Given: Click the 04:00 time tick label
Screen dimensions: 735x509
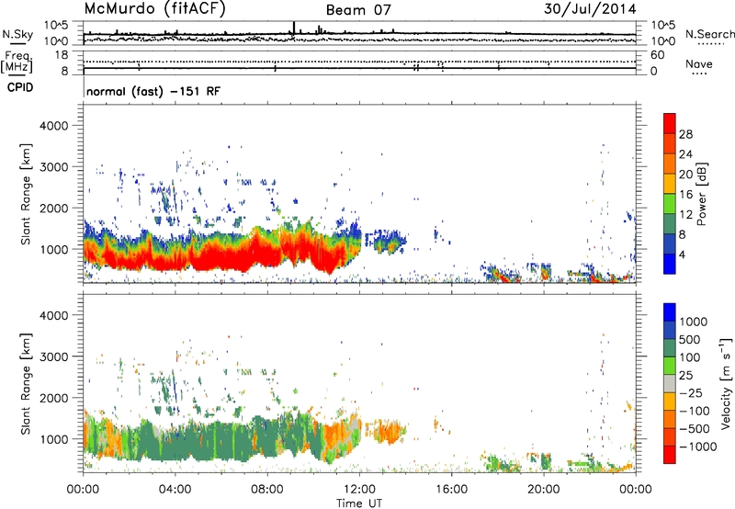Looking at the screenshot, I should [x=175, y=490].
